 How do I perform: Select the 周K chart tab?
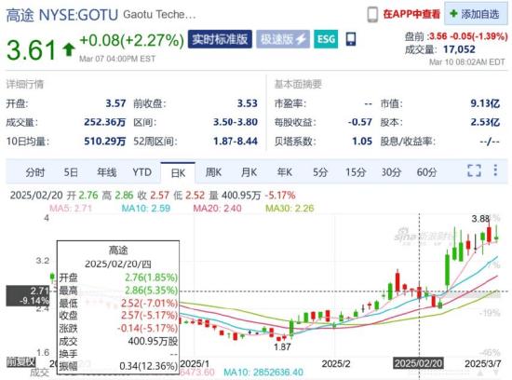coord(213,172)
